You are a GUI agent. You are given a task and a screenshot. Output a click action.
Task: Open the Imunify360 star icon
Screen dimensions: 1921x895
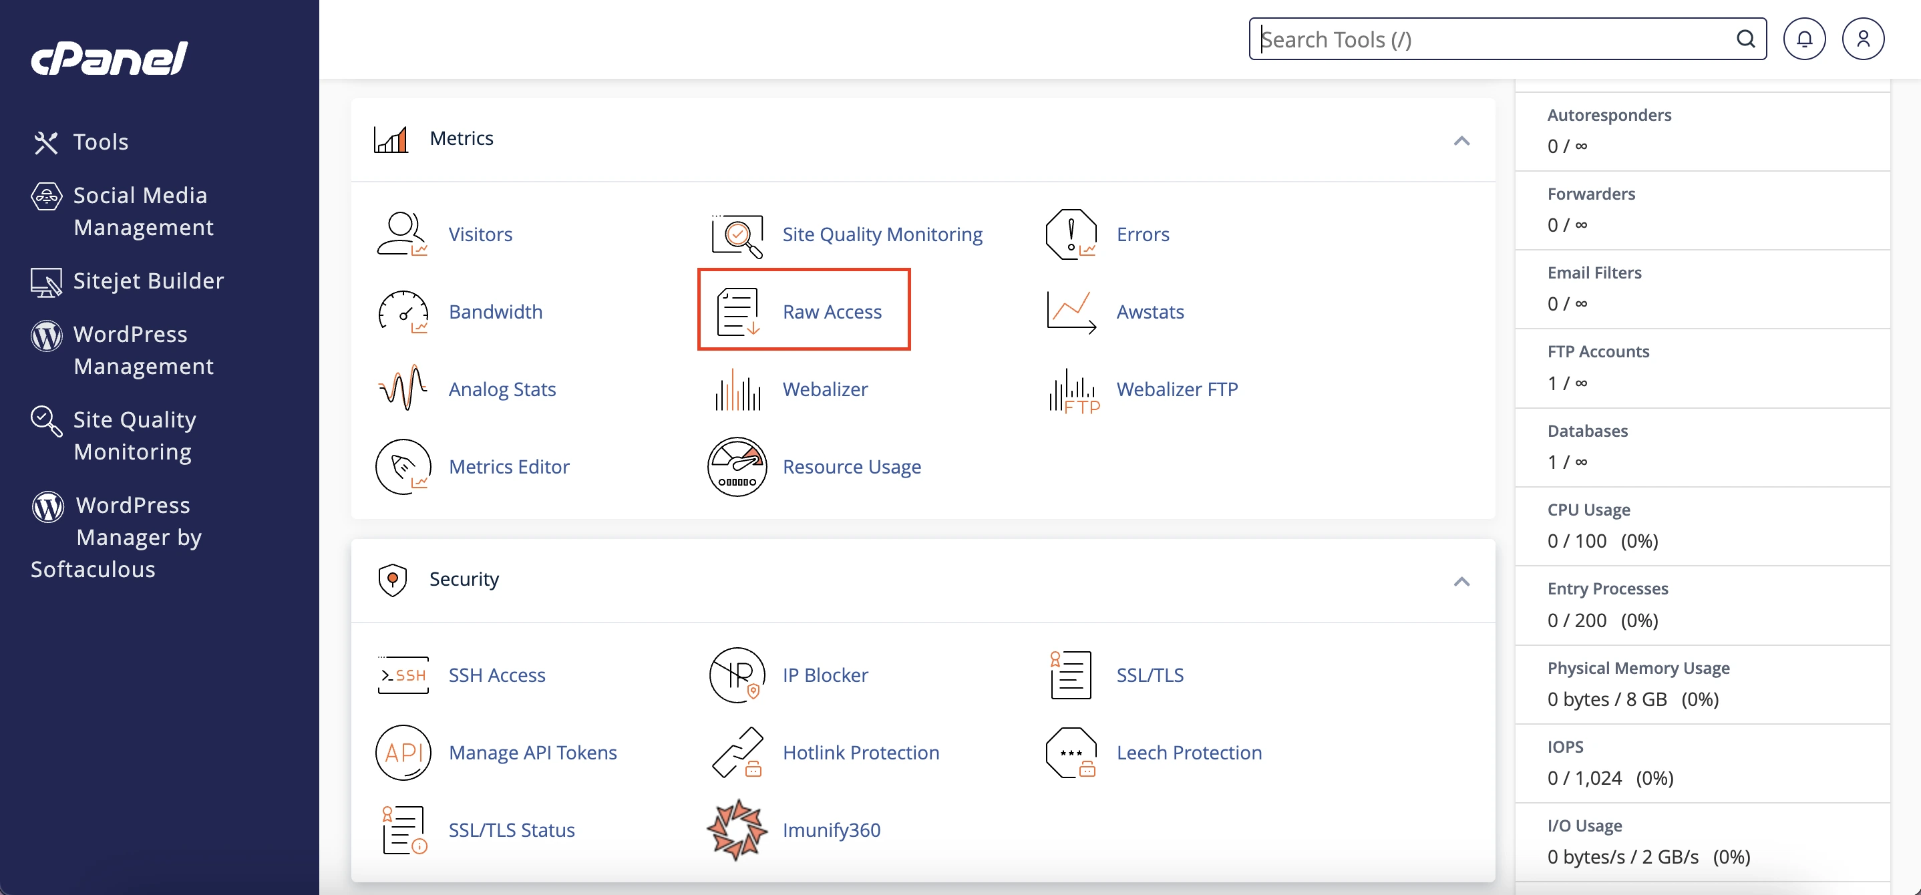click(737, 830)
